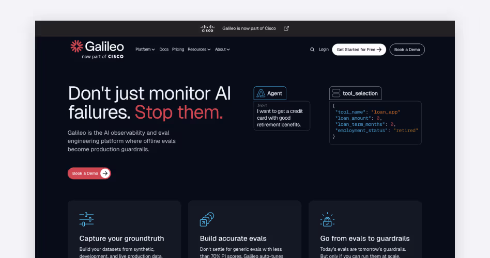Click the "employment_status" code line

[x=376, y=131]
